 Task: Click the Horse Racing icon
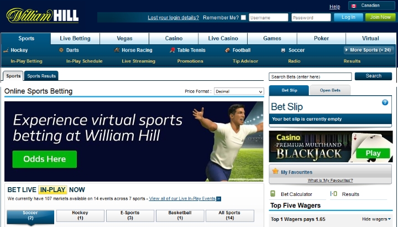point(117,50)
